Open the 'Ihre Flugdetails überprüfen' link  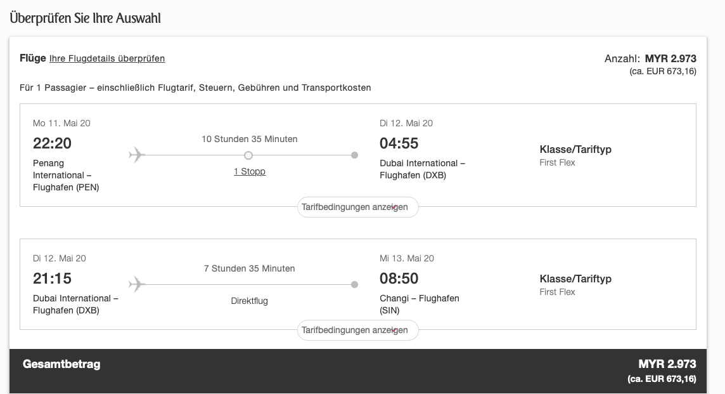click(107, 58)
